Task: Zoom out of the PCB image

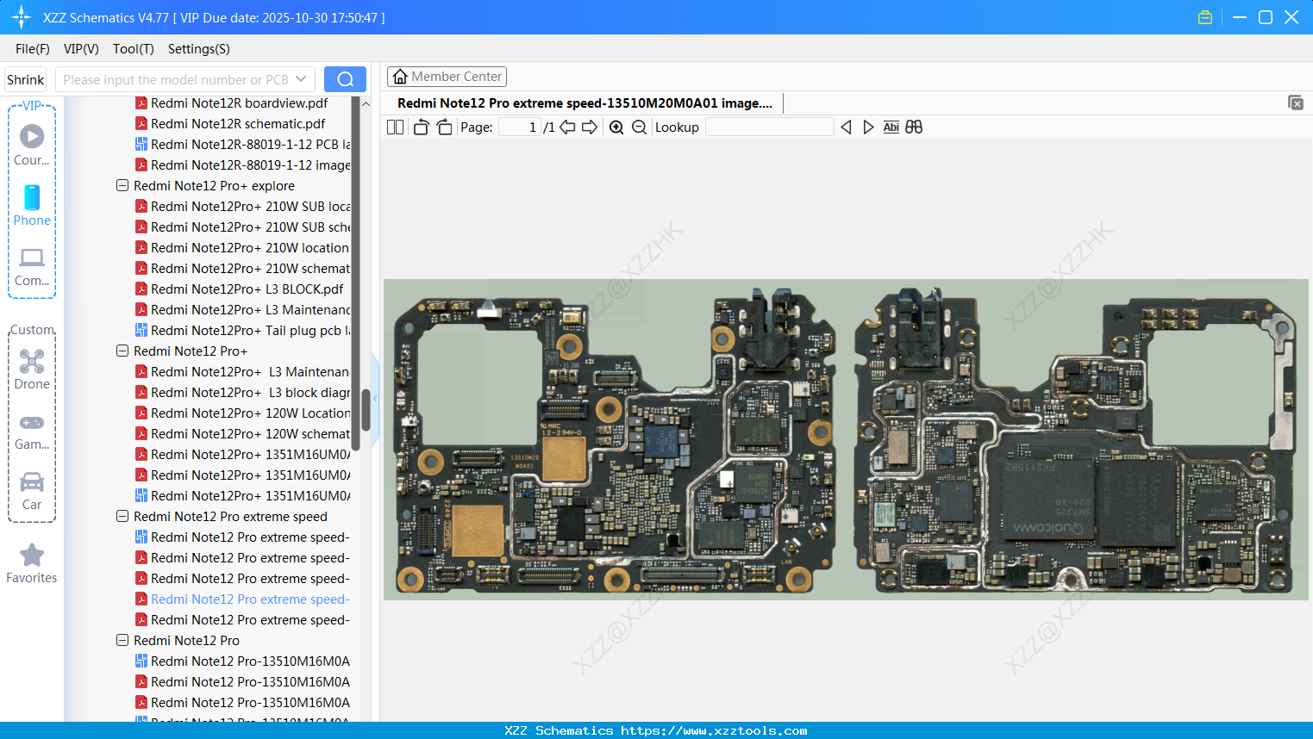Action: [639, 127]
